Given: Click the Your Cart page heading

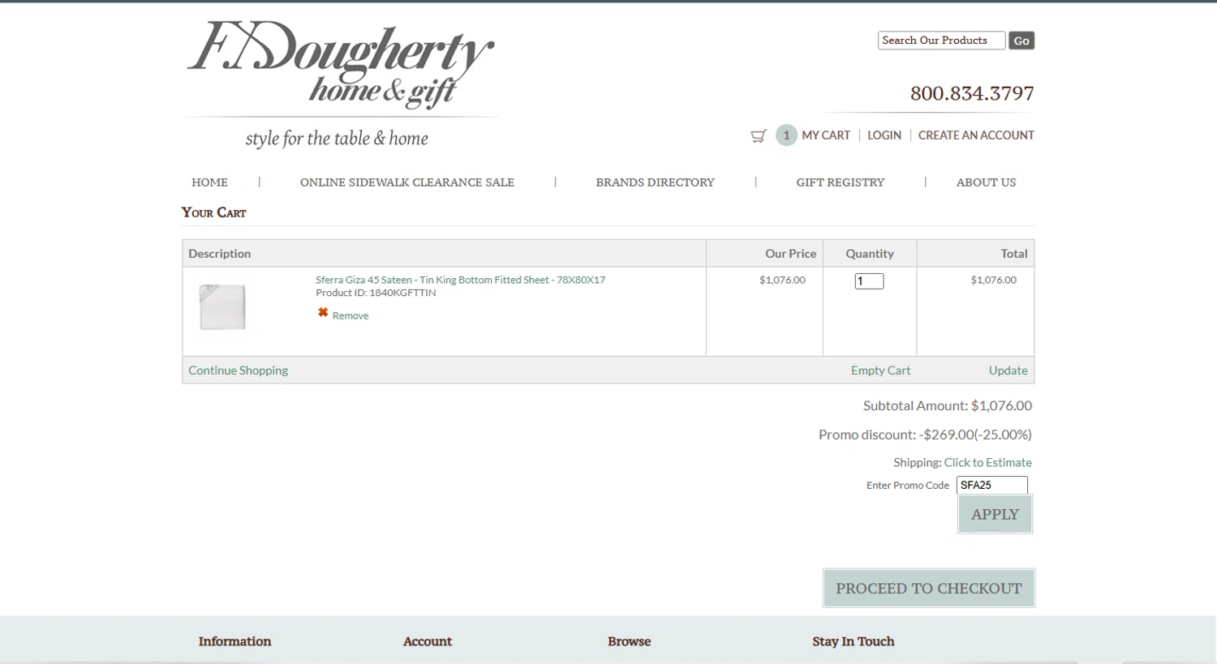Looking at the screenshot, I should [x=214, y=212].
